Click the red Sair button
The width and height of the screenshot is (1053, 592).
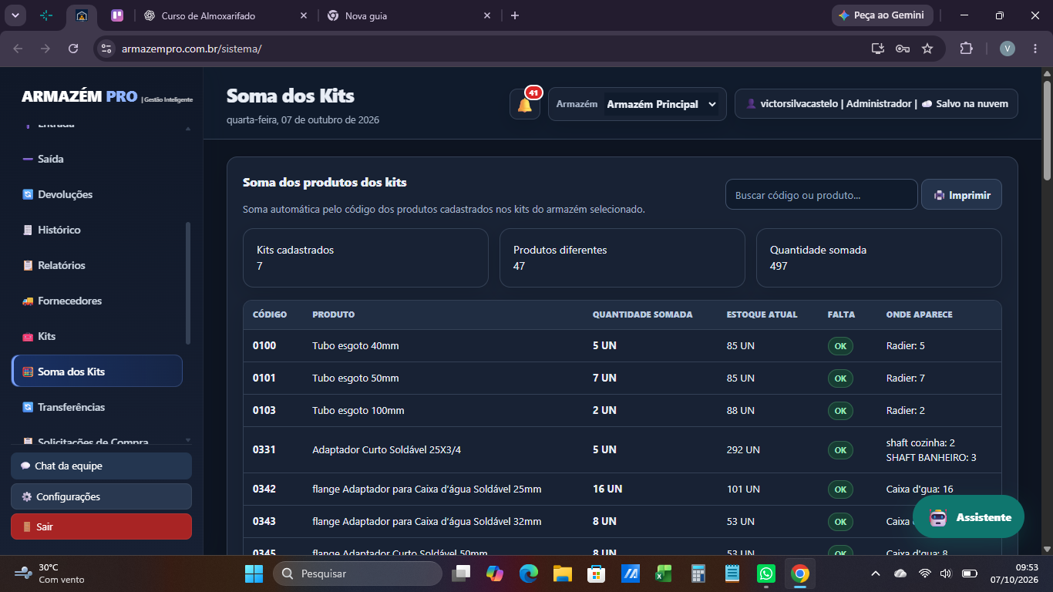[101, 526]
